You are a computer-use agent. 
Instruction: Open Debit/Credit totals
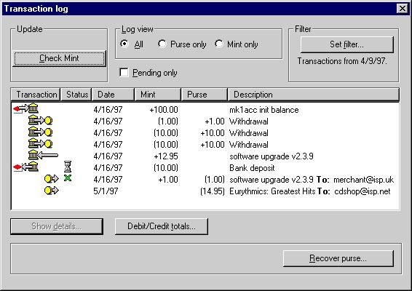(162, 226)
